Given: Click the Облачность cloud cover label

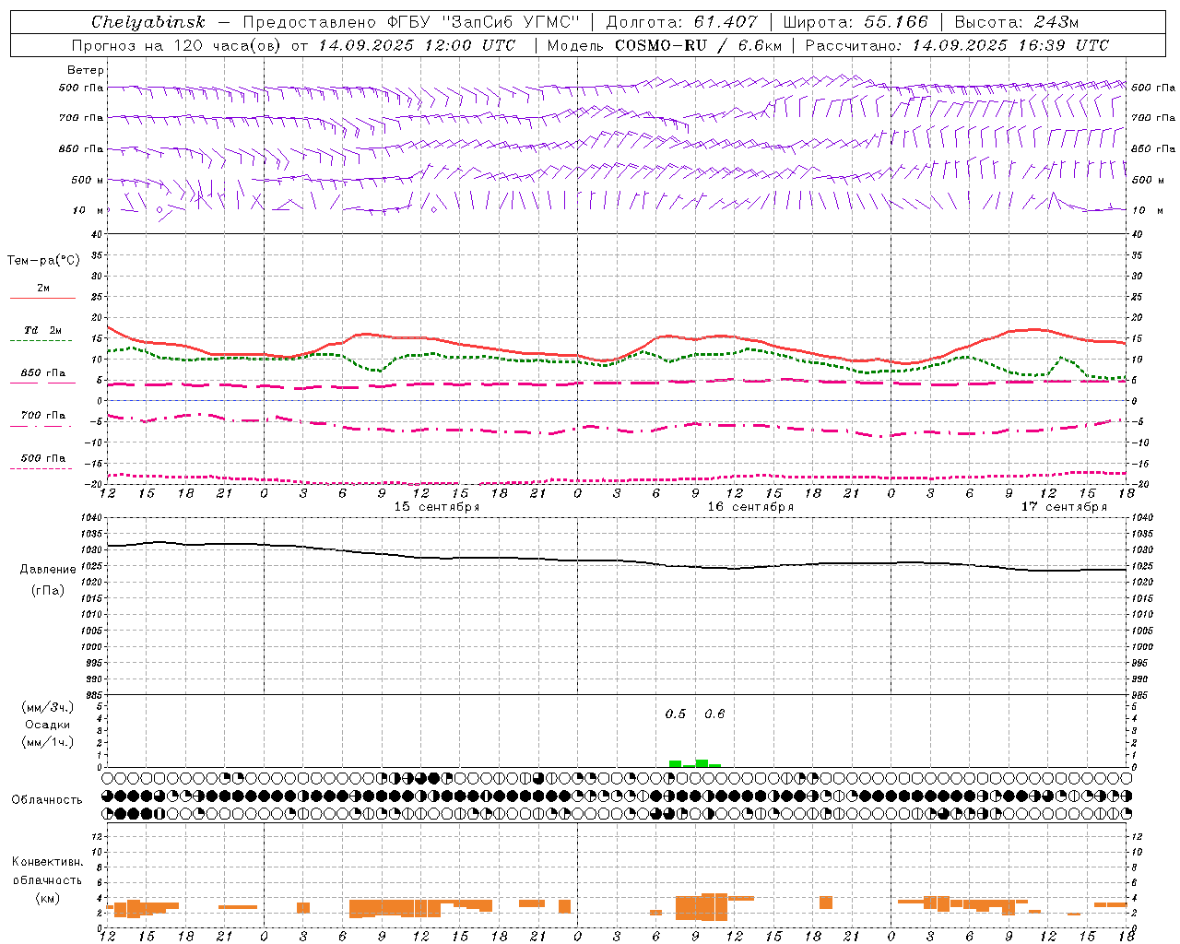Looking at the screenshot, I should pyautogui.click(x=47, y=800).
